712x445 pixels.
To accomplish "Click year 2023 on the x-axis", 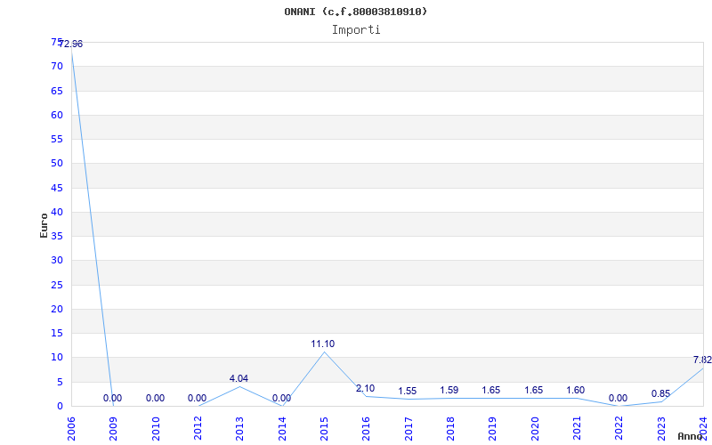I will click(660, 429).
